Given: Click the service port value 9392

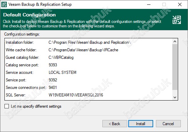Looking at the screenshot, I should [53, 80].
